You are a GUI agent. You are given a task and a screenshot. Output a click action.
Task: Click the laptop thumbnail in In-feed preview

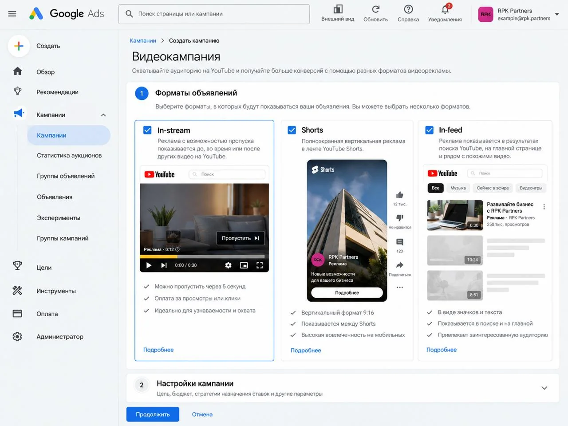[455, 215]
